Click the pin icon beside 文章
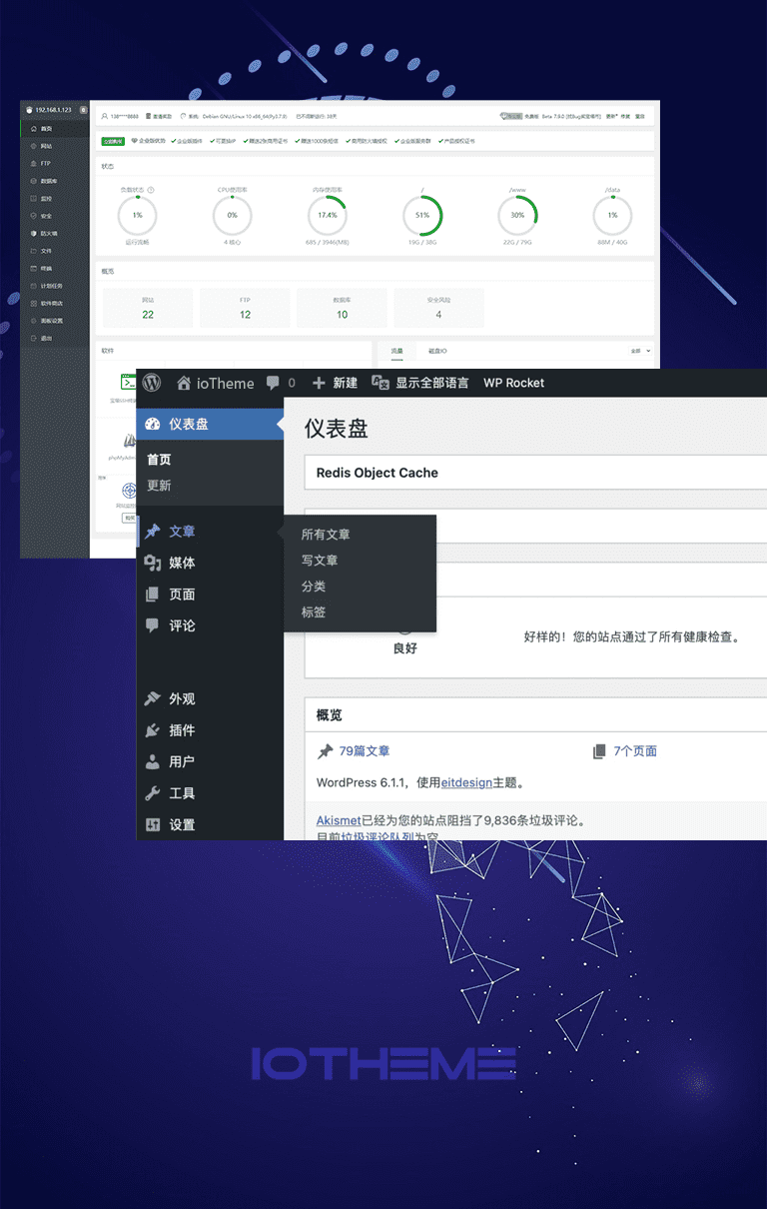The width and height of the screenshot is (767, 1209). [153, 532]
